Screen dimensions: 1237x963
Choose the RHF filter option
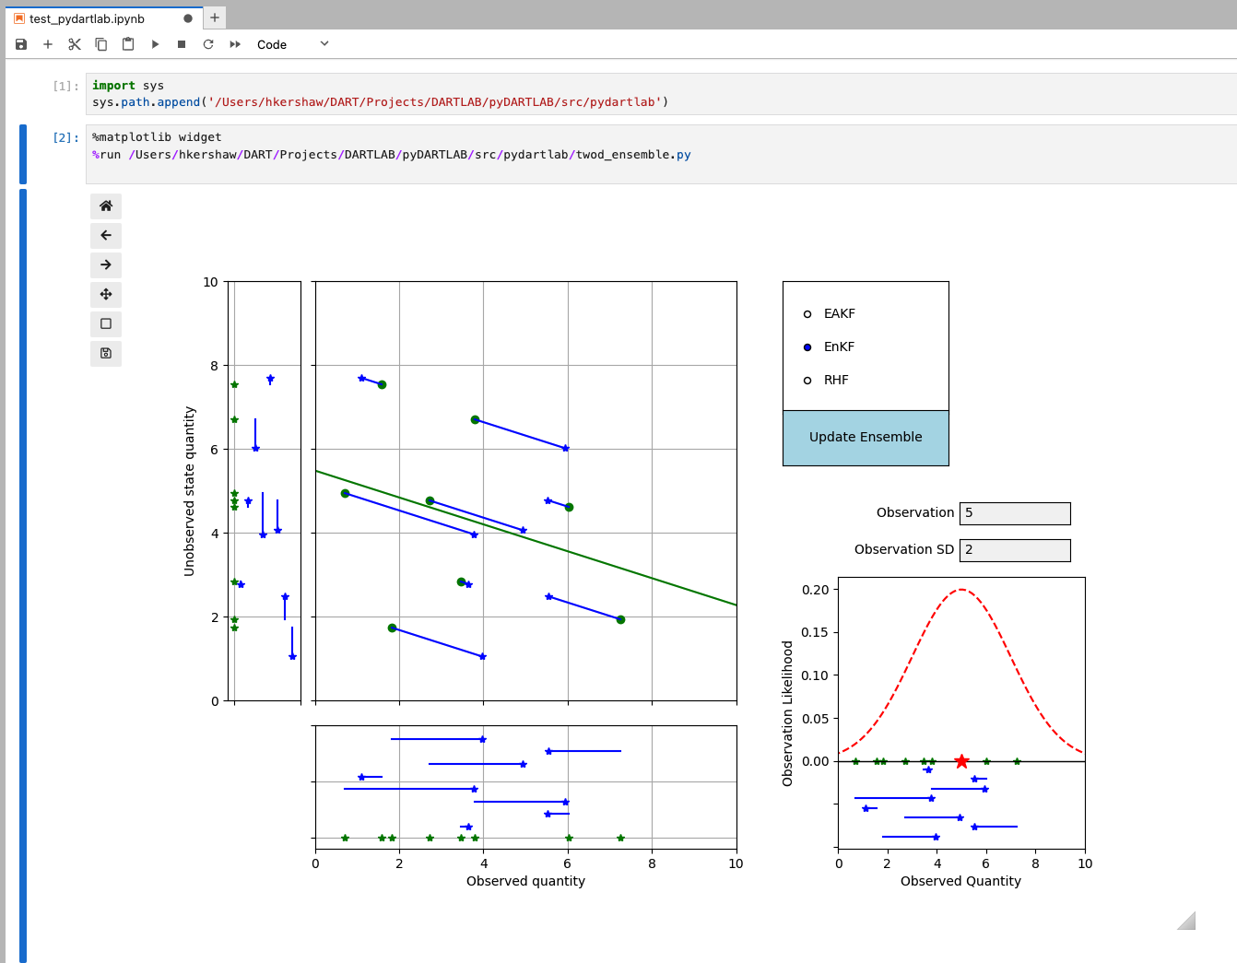[x=807, y=381]
